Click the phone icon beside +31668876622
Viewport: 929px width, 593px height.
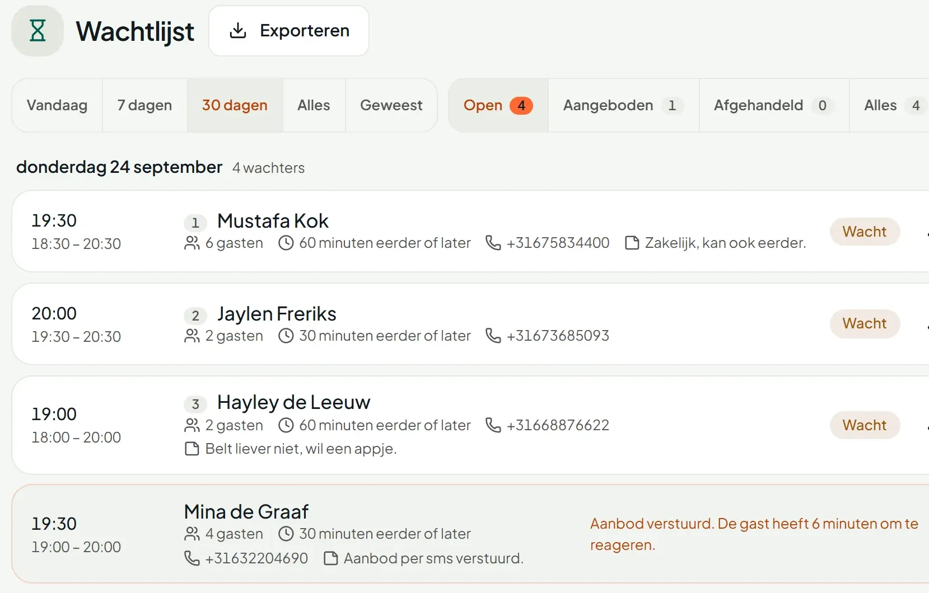pyautogui.click(x=493, y=425)
